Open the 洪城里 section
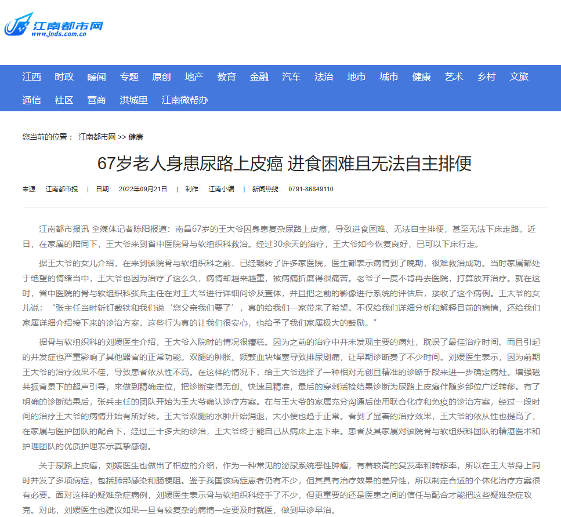Screen dimensions: 561x517 click(x=134, y=100)
